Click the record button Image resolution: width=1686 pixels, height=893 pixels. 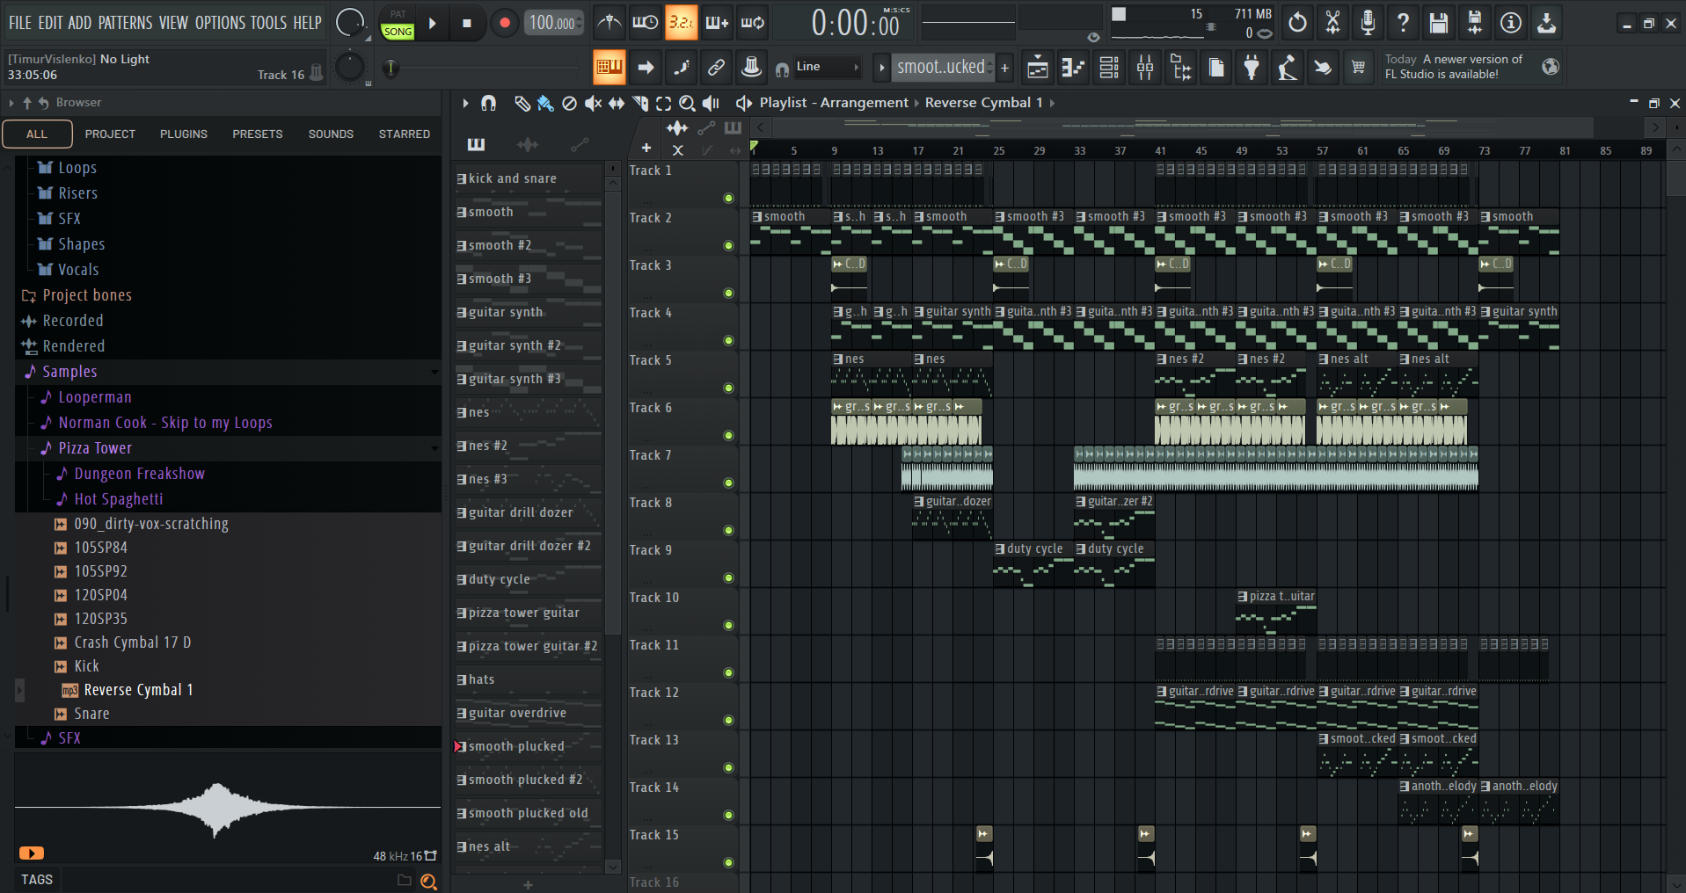504,23
